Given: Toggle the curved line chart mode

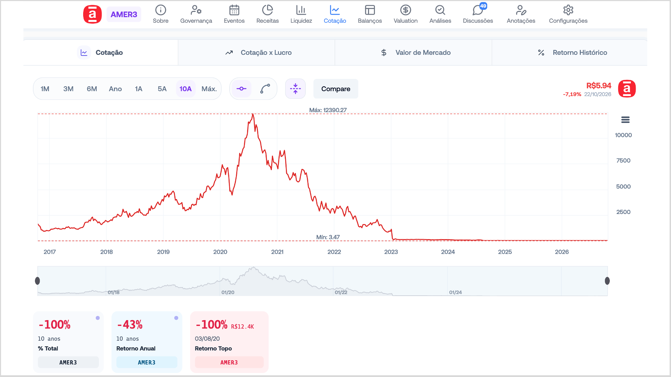Looking at the screenshot, I should click(265, 89).
